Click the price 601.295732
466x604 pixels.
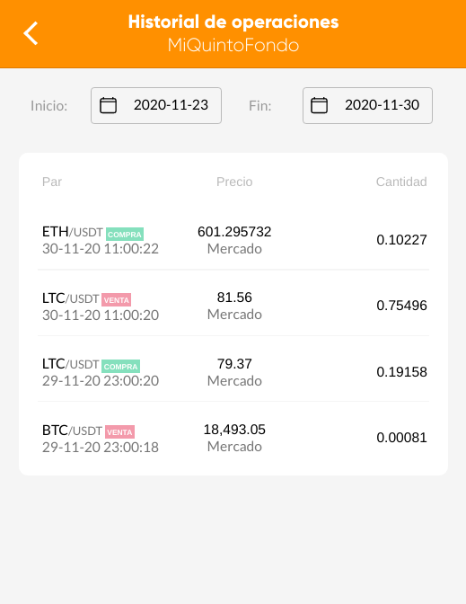[x=234, y=232]
